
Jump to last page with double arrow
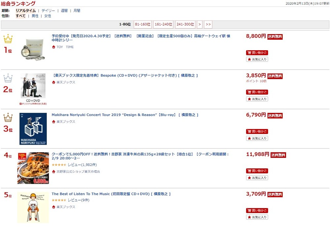208,24
